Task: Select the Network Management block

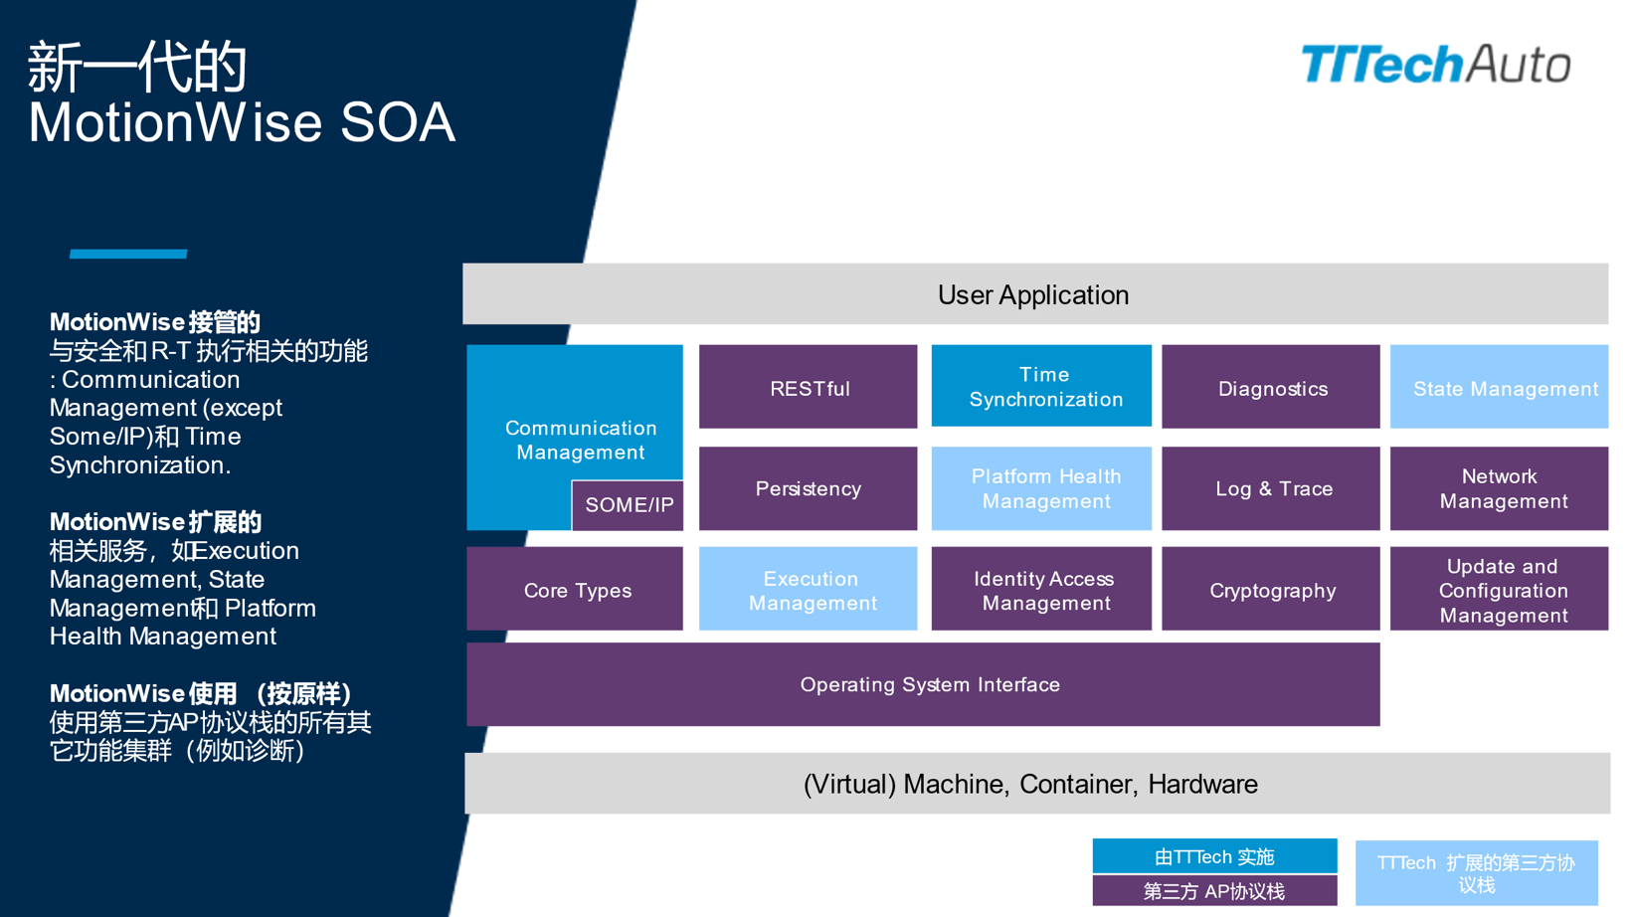Action: click(x=1500, y=488)
